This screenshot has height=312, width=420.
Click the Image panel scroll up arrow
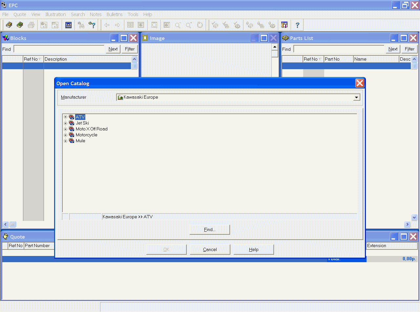point(275,47)
